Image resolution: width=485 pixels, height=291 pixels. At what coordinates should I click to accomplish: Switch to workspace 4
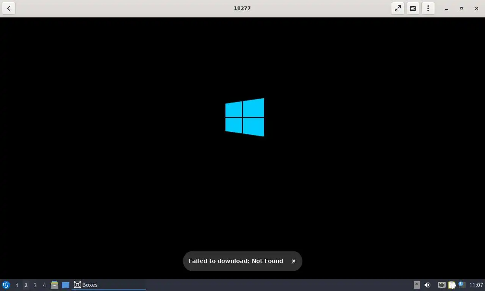coord(44,285)
